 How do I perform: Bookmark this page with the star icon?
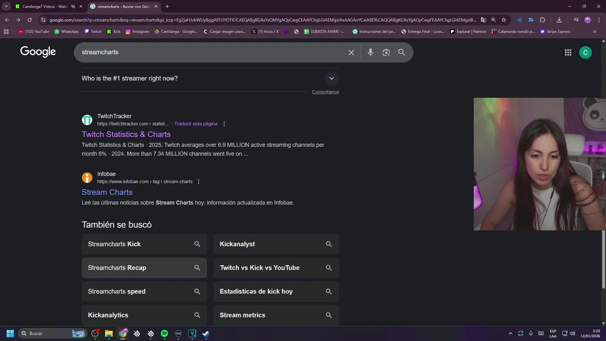(x=504, y=20)
